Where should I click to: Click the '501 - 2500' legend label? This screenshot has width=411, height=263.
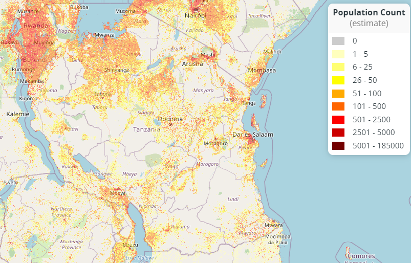(372, 119)
